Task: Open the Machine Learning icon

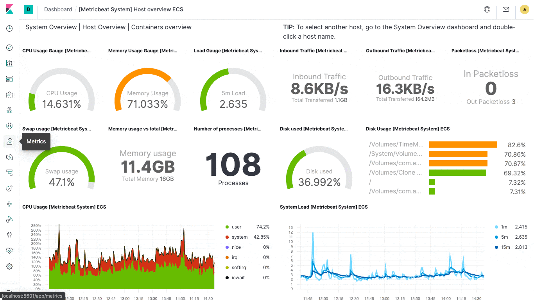Action: pyautogui.click(x=9, y=126)
